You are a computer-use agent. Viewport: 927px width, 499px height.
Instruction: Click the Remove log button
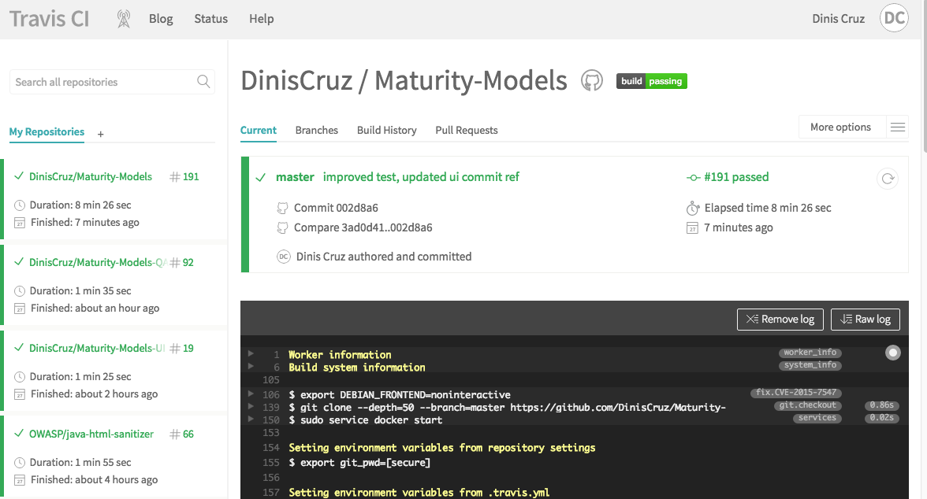780,319
